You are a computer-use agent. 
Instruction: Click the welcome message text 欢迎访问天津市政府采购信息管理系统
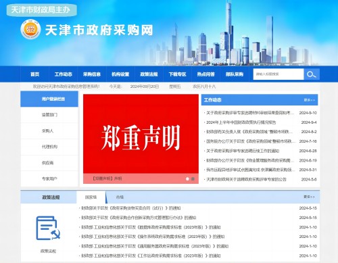tap(66, 87)
